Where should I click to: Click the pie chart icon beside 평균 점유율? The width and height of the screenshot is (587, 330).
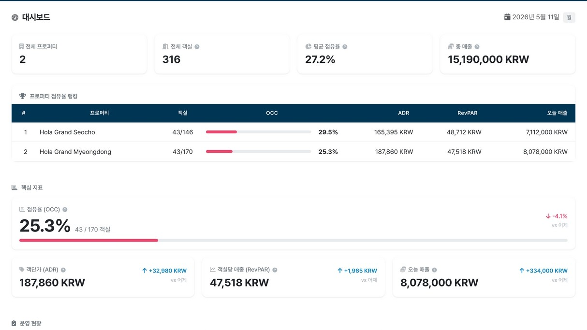click(308, 47)
